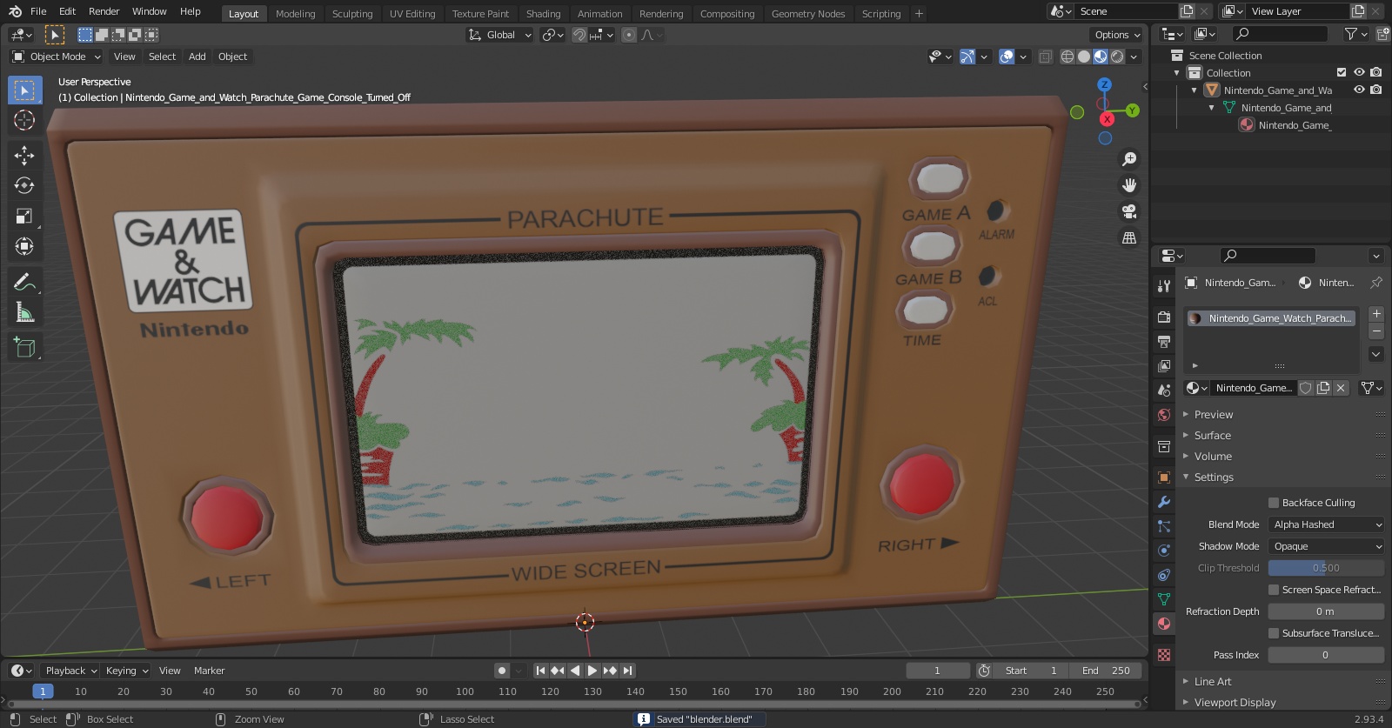Enable Backface Culling checkbox
Screen dimensions: 1392x728
pyautogui.click(x=1274, y=503)
